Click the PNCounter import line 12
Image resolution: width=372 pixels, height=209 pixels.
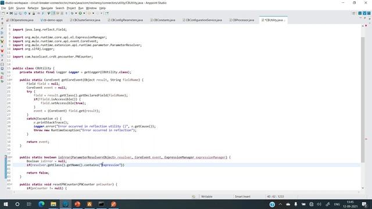[53, 57]
